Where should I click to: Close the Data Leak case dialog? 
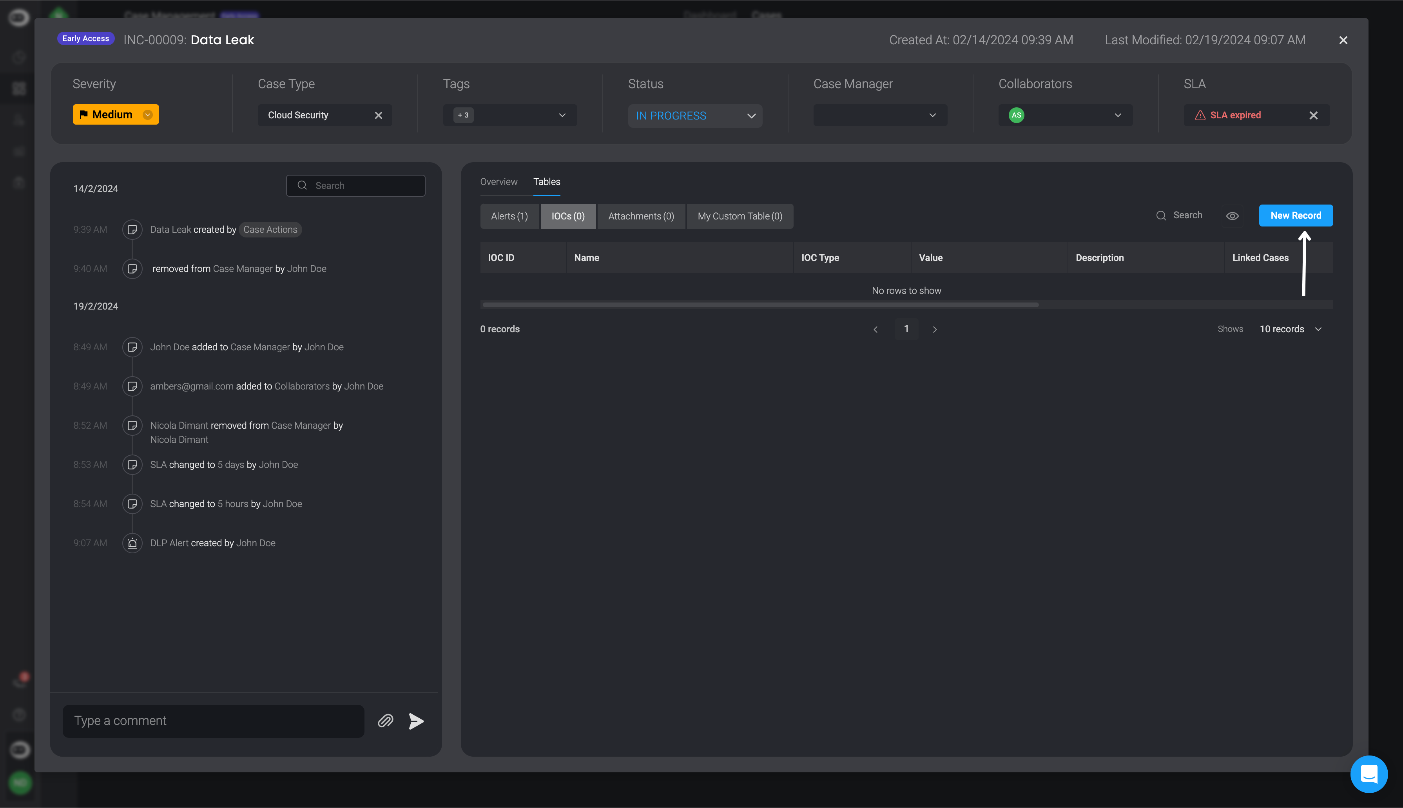click(1343, 40)
